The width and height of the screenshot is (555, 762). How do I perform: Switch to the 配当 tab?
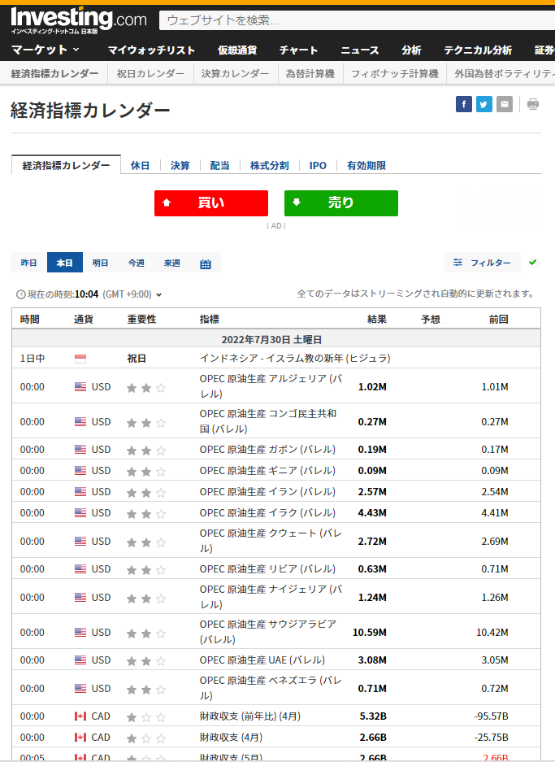click(x=220, y=166)
